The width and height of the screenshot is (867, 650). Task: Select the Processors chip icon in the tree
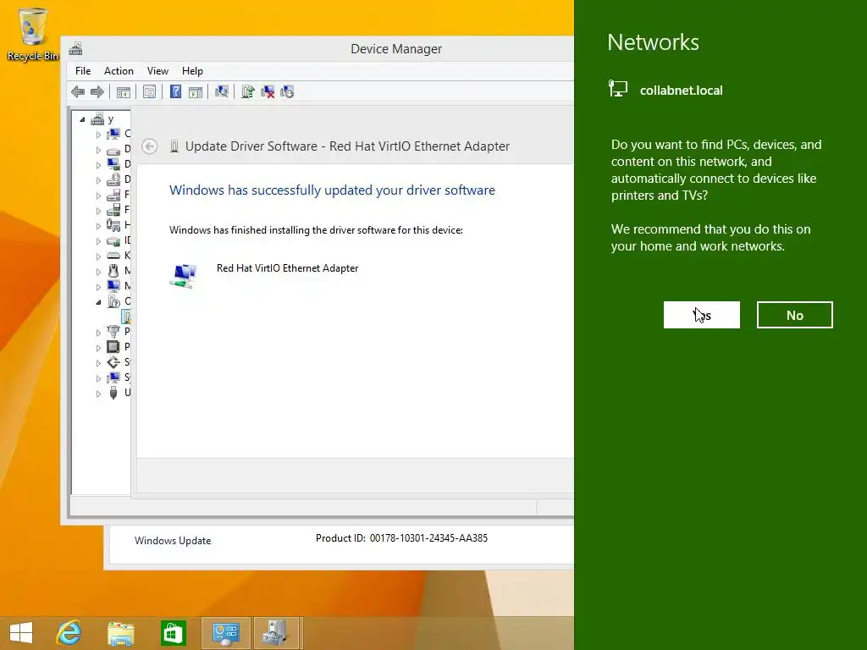tap(113, 346)
